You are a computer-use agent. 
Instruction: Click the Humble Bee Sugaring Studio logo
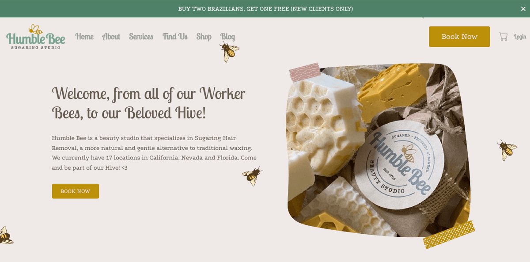36,37
